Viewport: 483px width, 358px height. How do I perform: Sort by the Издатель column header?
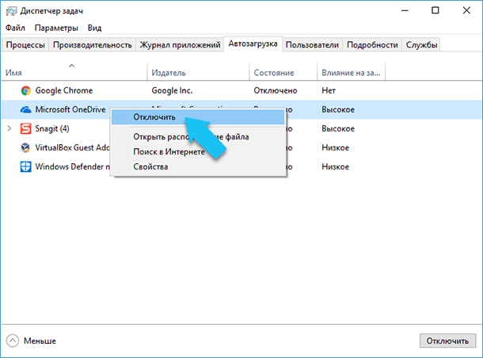pyautogui.click(x=199, y=71)
